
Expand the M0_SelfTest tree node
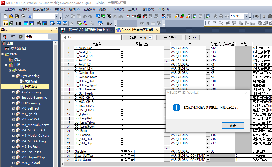pos(14,108)
